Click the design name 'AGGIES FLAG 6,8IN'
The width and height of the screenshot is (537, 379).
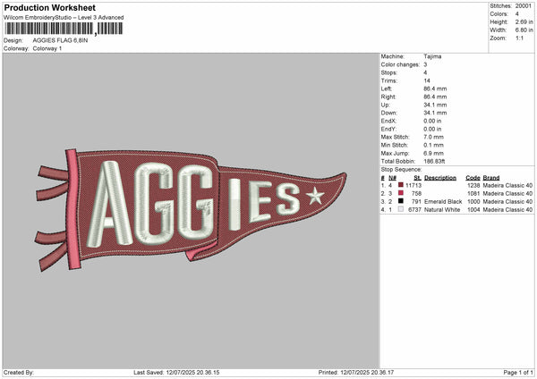(60, 40)
